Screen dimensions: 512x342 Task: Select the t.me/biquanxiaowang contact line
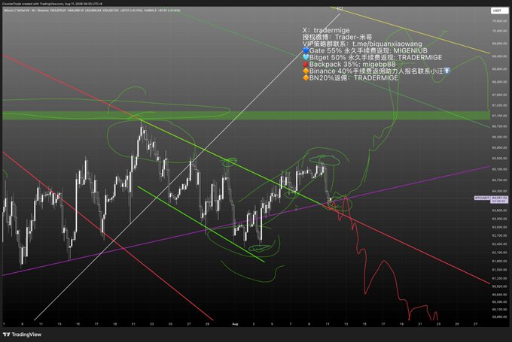(x=362, y=44)
